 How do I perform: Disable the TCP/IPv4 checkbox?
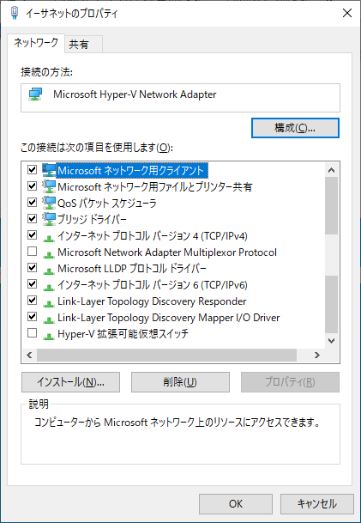(x=32, y=235)
